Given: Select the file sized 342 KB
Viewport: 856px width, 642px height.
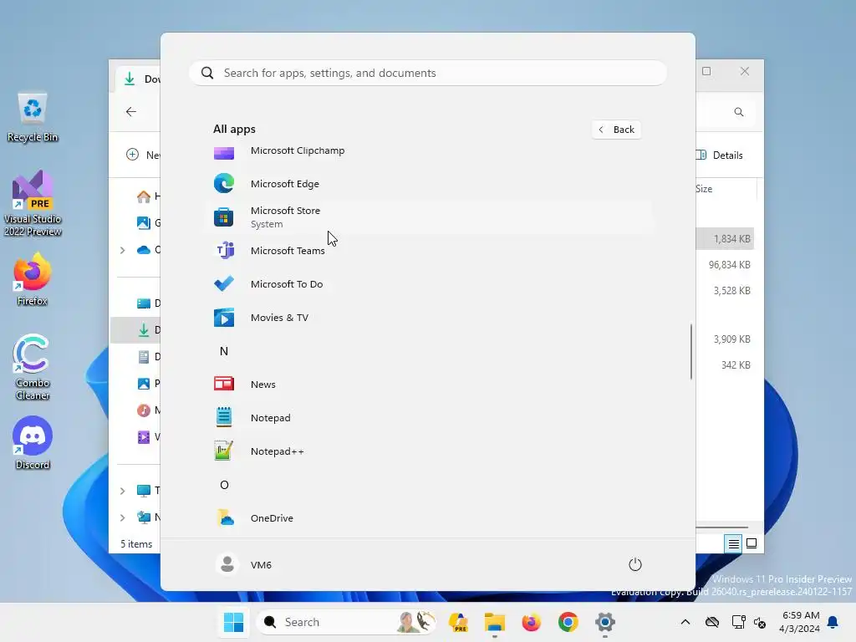Looking at the screenshot, I should pos(725,365).
